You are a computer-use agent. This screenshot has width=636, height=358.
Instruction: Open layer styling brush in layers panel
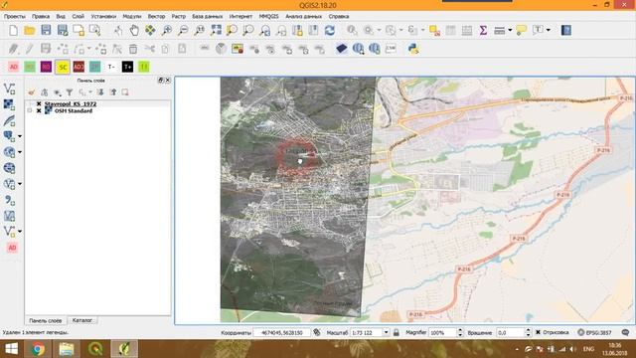coord(32,92)
